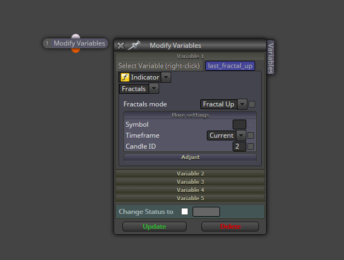This screenshot has height=260, width=344.
Task: Collapse the More settings section
Action: point(190,115)
